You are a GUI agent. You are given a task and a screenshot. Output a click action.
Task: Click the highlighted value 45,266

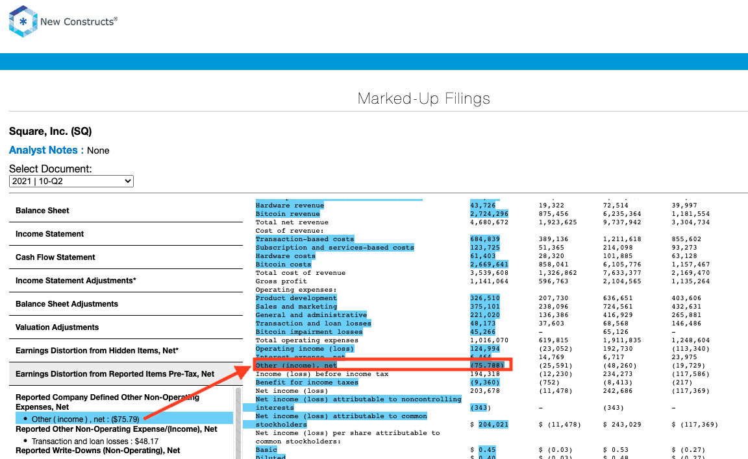(483, 332)
